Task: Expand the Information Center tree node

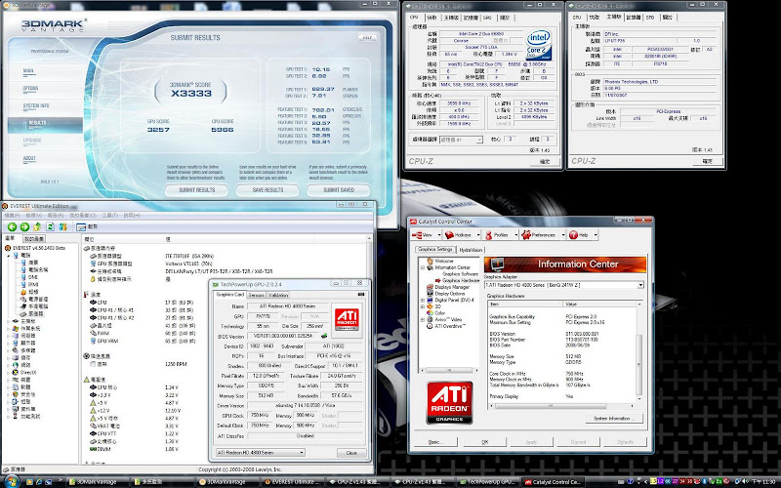Action: pos(423,267)
